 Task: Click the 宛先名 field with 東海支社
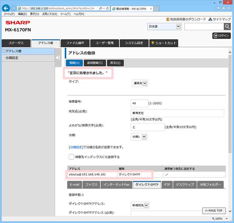point(177,113)
